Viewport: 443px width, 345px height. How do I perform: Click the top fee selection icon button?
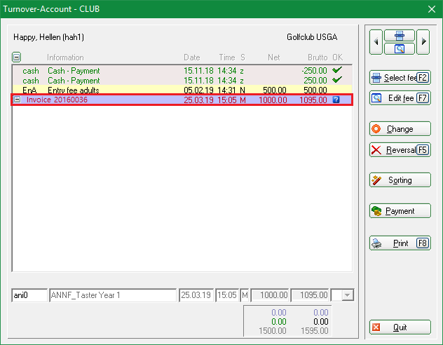(400, 36)
